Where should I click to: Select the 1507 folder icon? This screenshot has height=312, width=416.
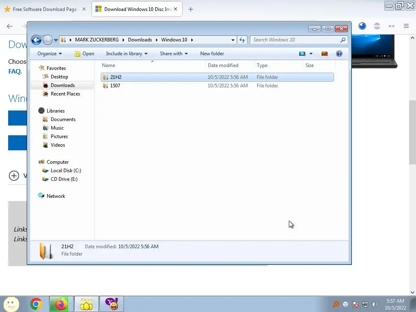pos(106,86)
